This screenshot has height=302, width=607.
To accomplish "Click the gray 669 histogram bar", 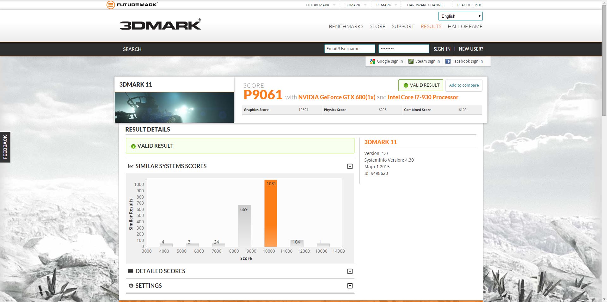I will tap(244, 226).
